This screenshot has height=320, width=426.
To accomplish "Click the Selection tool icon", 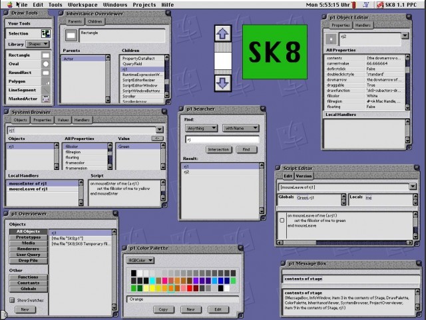I will [x=45, y=33].
